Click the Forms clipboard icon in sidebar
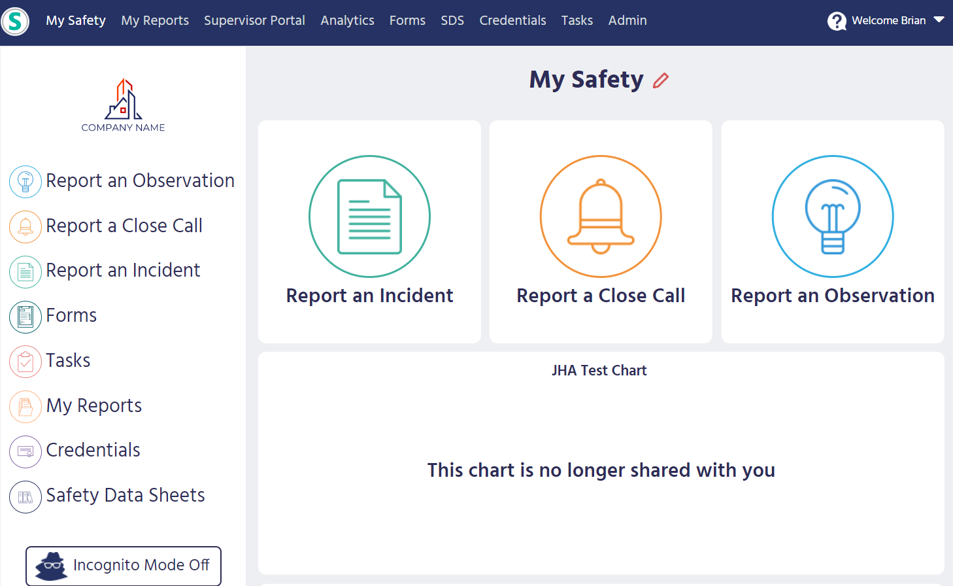This screenshot has height=586, width=953. 25,317
